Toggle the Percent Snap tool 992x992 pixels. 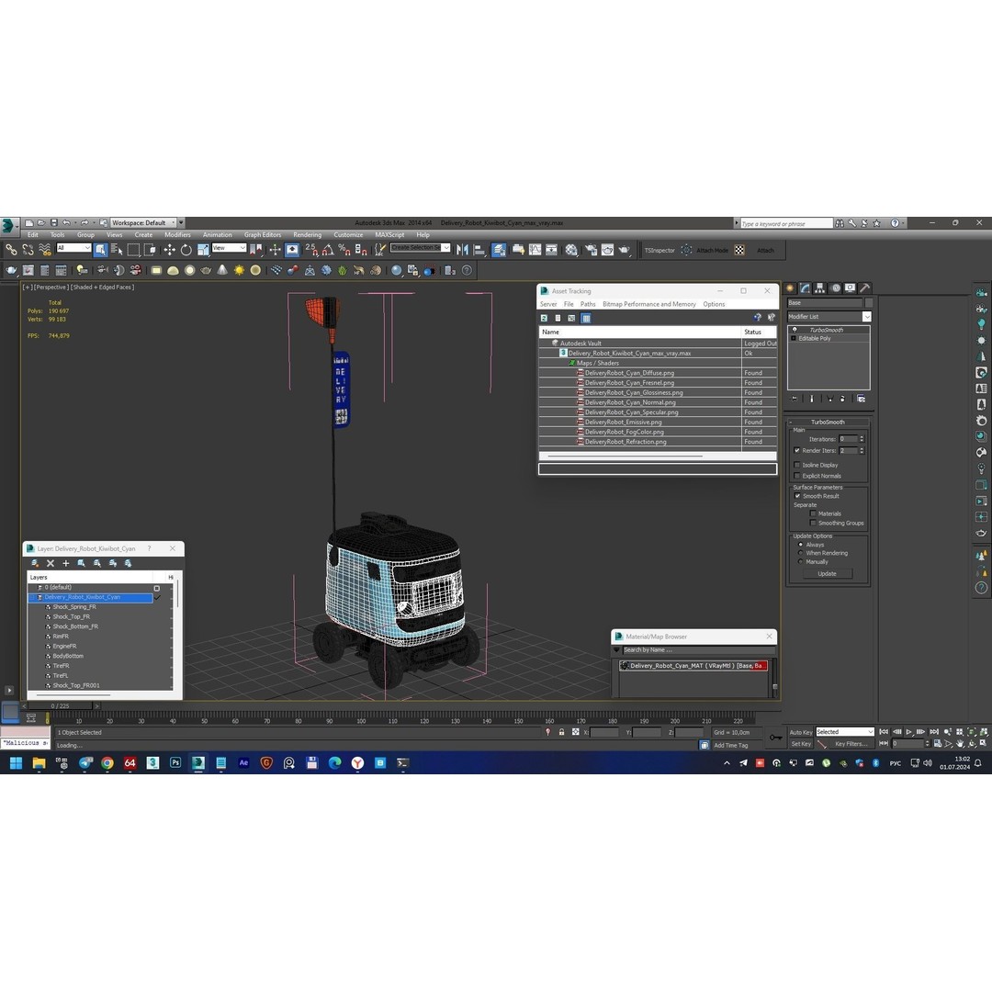[344, 250]
